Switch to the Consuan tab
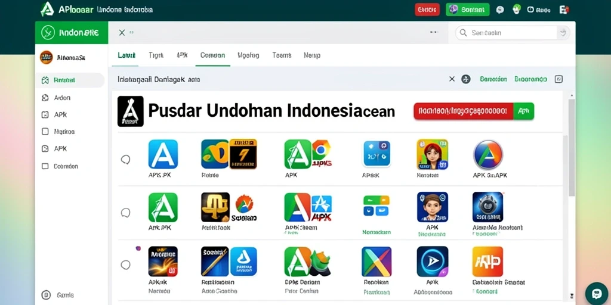The image size is (611, 305). [x=213, y=55]
